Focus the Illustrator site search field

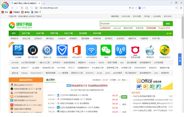132,24
